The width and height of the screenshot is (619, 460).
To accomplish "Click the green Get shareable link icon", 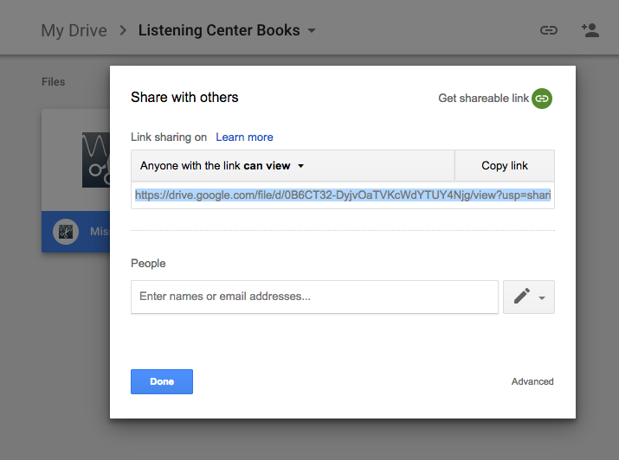I will [x=542, y=99].
